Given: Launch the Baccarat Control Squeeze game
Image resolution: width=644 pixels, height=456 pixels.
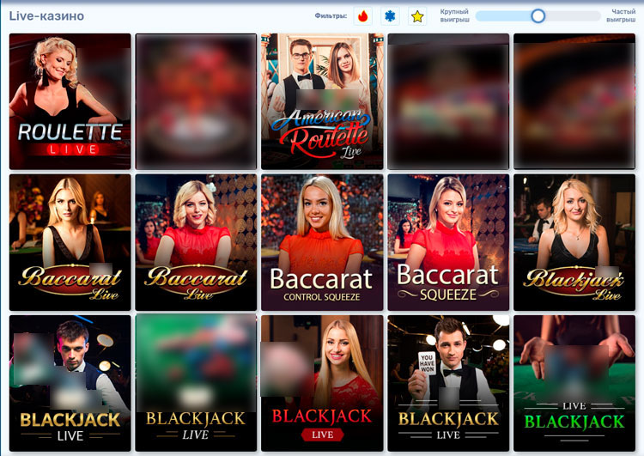Looking at the screenshot, I should click(x=322, y=242).
